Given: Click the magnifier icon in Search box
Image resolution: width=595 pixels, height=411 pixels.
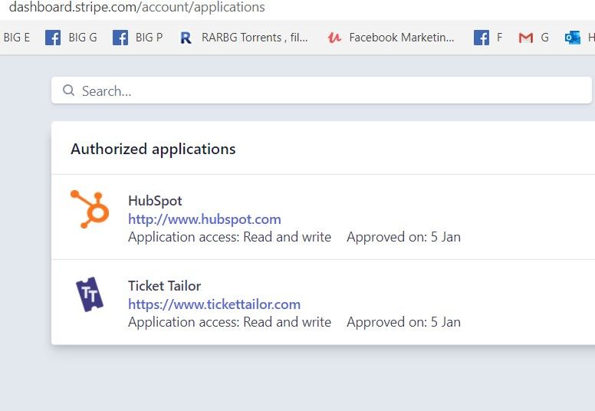Looking at the screenshot, I should 68,90.
